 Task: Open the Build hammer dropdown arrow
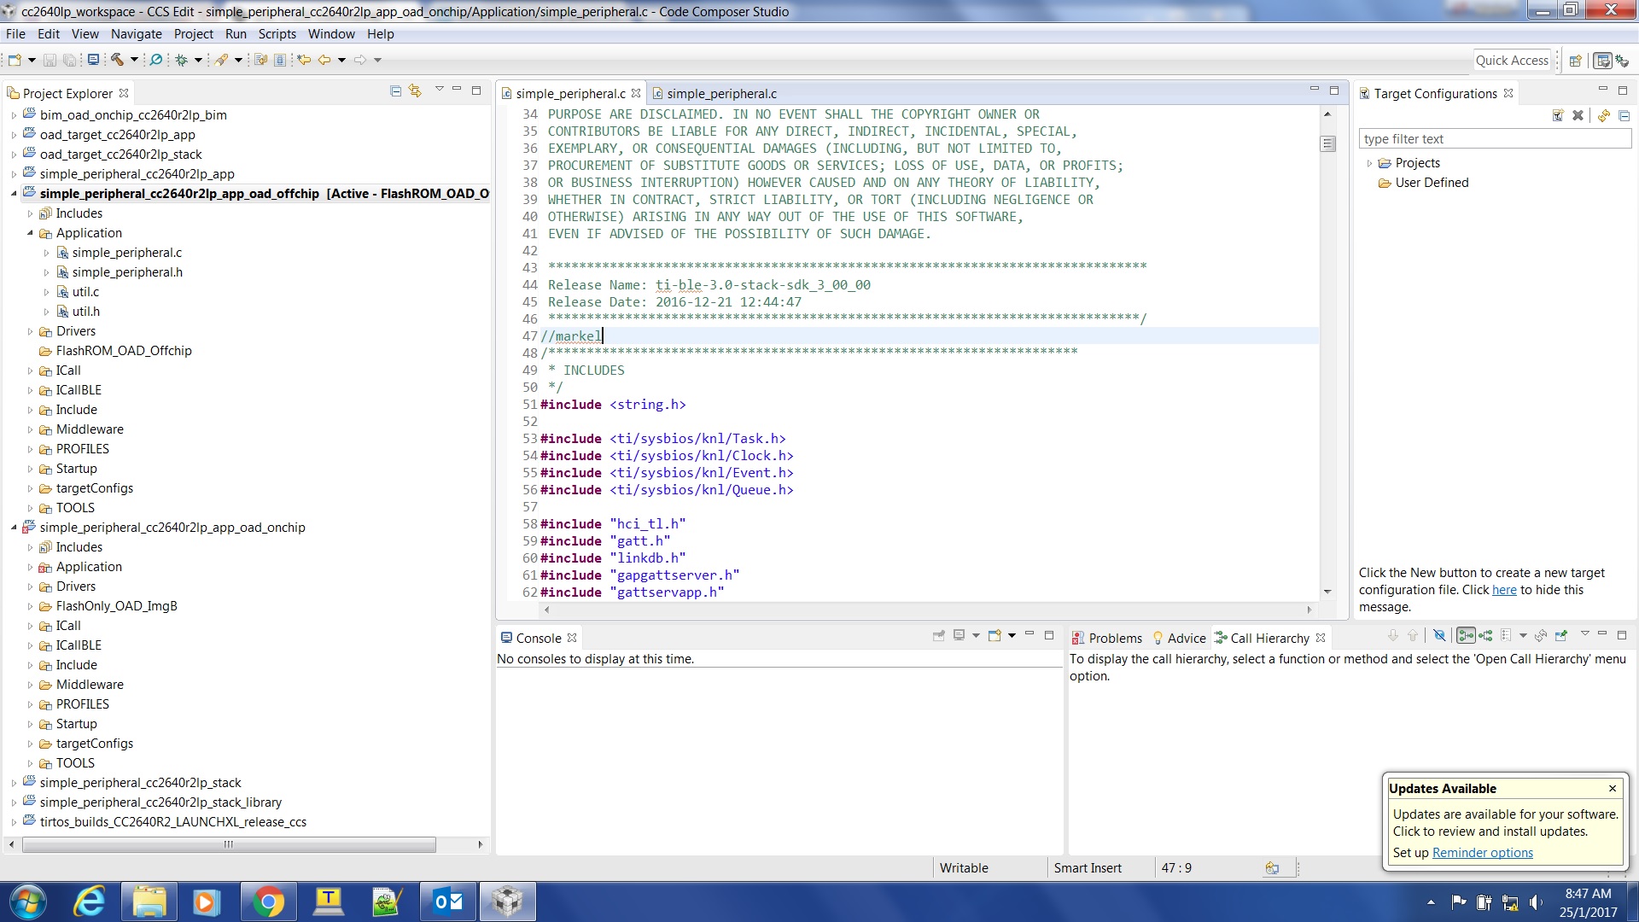134,60
